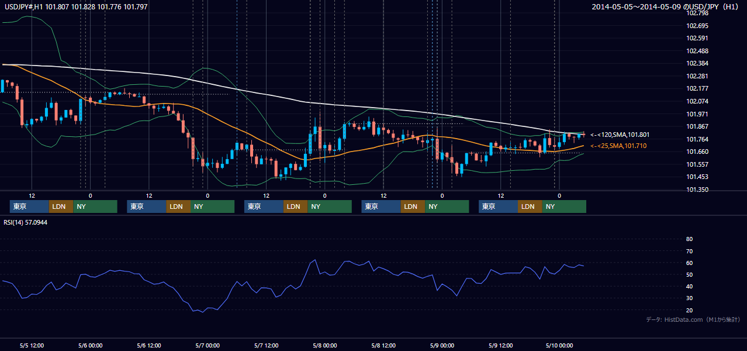Click the 東京 session block for 5/7
747x351 pixels.
point(264,207)
